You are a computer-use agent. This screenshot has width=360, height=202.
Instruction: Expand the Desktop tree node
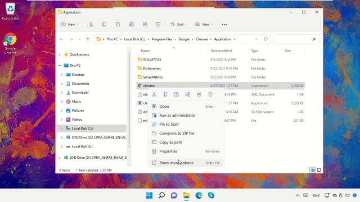point(62,75)
